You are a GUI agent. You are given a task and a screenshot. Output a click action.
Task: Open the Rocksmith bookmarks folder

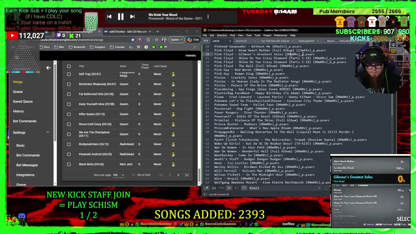(77, 47)
